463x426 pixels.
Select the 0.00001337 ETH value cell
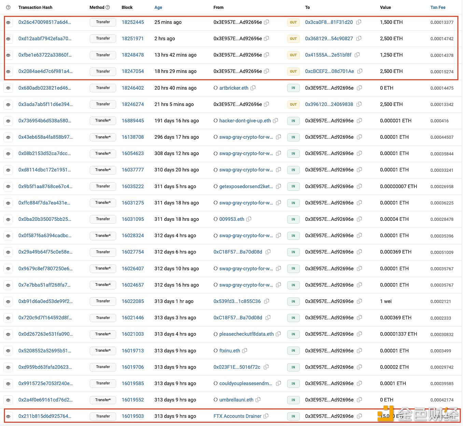tap(398, 334)
